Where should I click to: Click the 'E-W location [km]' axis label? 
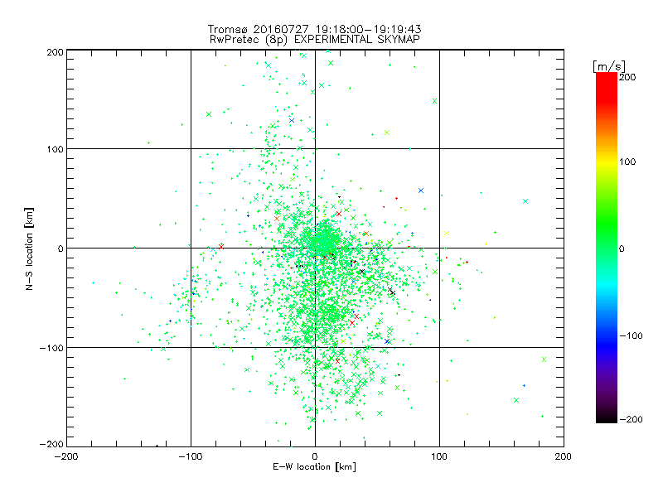[314, 466]
